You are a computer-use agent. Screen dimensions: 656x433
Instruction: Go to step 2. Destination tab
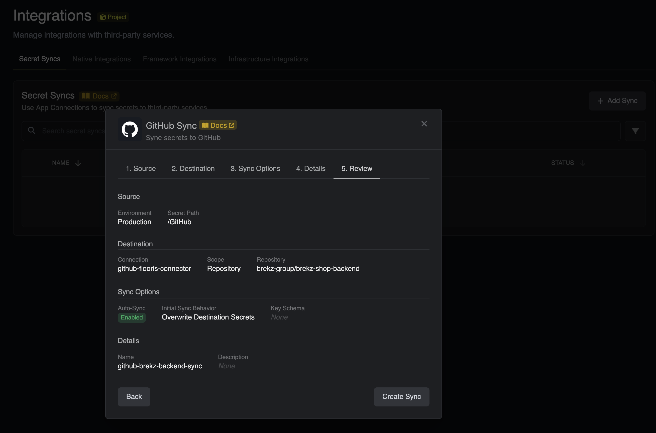[193, 168]
